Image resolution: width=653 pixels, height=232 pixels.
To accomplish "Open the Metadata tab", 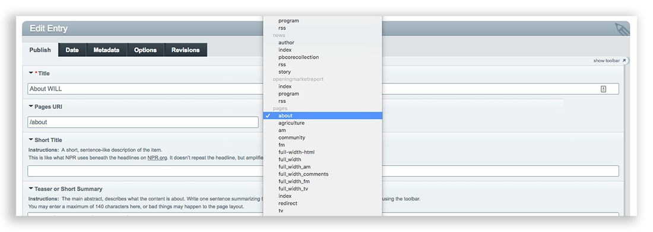I will 106,50.
